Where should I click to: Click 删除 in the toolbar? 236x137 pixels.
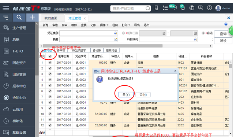74,25
